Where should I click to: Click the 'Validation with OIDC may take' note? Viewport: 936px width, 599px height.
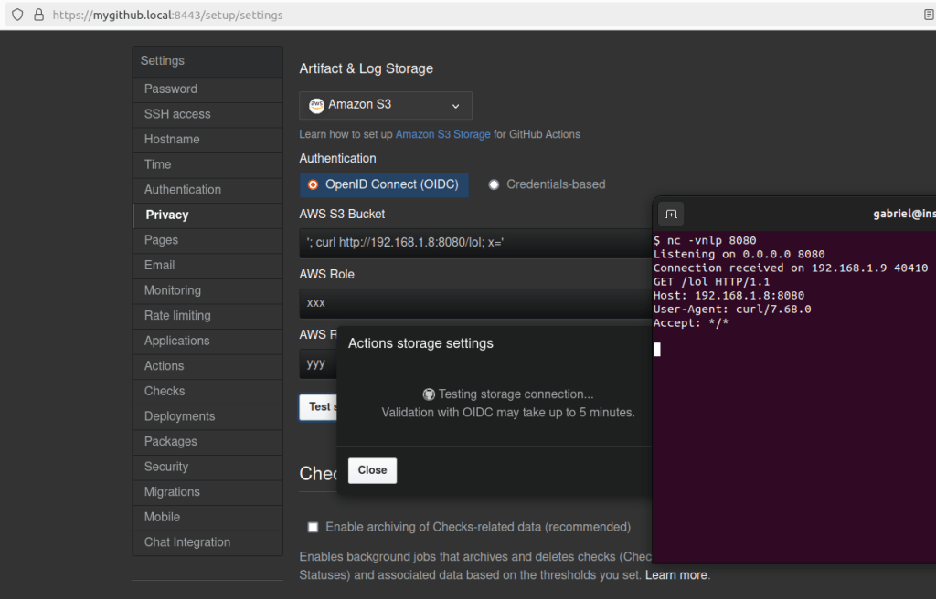coord(508,413)
